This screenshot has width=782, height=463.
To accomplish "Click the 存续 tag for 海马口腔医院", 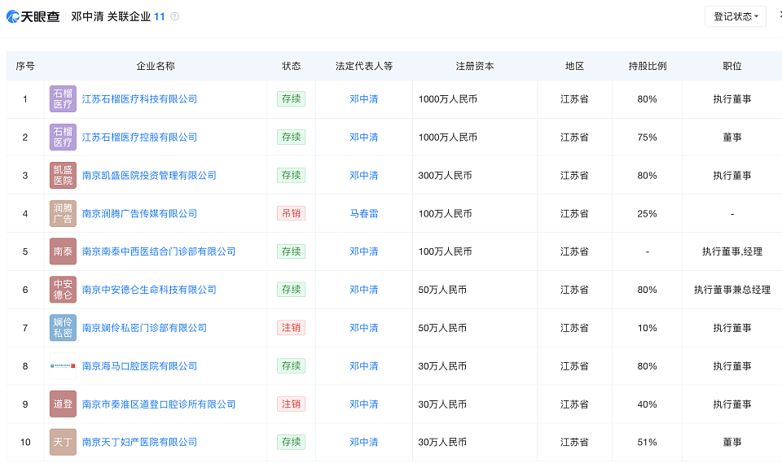I will [292, 366].
